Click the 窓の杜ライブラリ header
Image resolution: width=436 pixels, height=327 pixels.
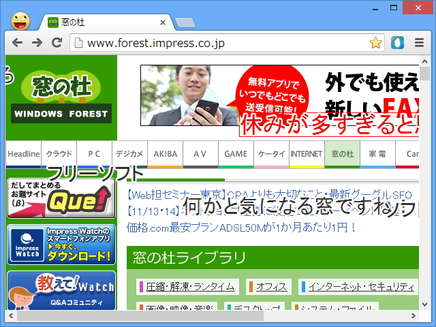pyautogui.click(x=272, y=258)
